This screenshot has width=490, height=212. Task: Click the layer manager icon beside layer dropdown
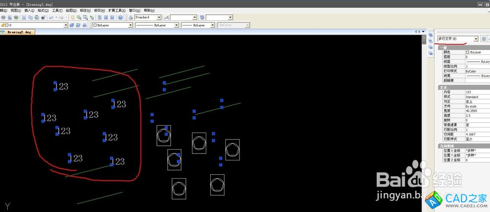click(x=72, y=25)
